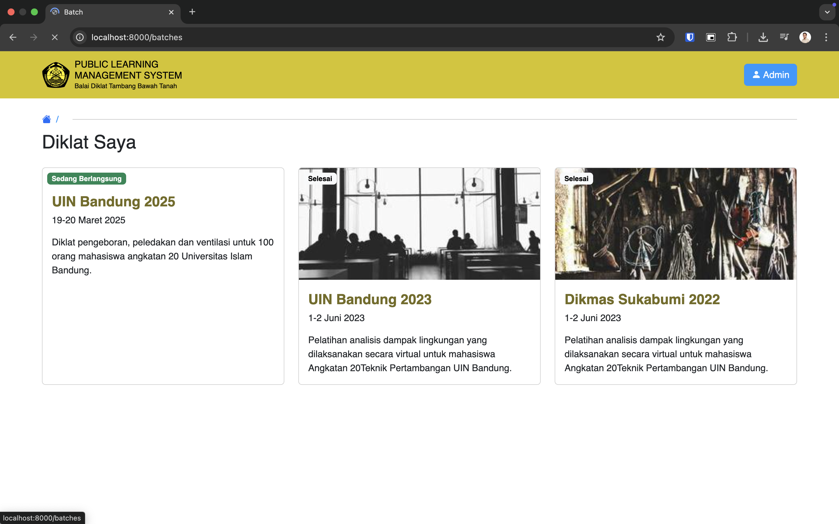
Task: Click the Chrome profile avatar
Action: point(805,38)
